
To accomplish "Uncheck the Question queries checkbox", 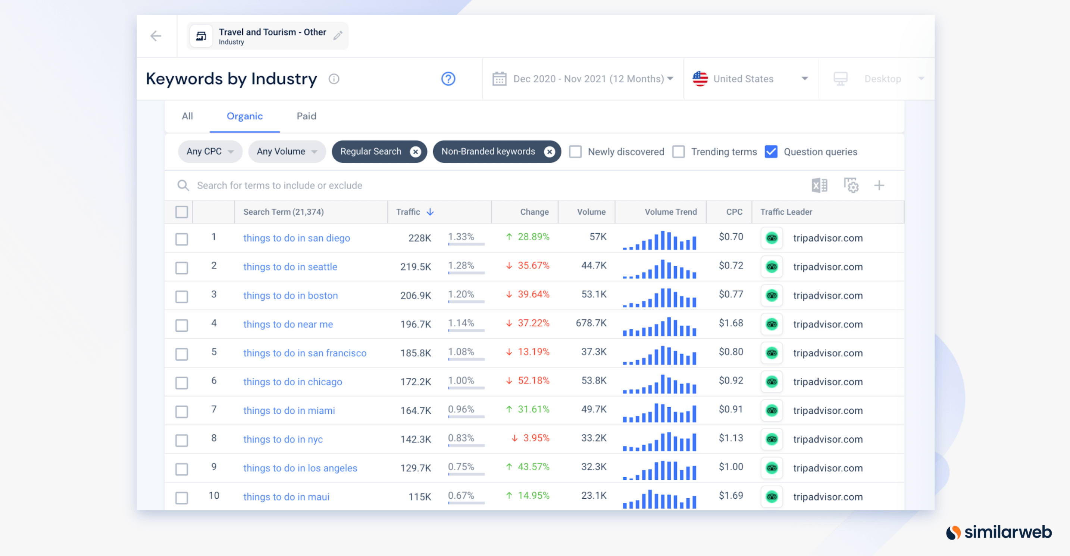I will click(771, 152).
